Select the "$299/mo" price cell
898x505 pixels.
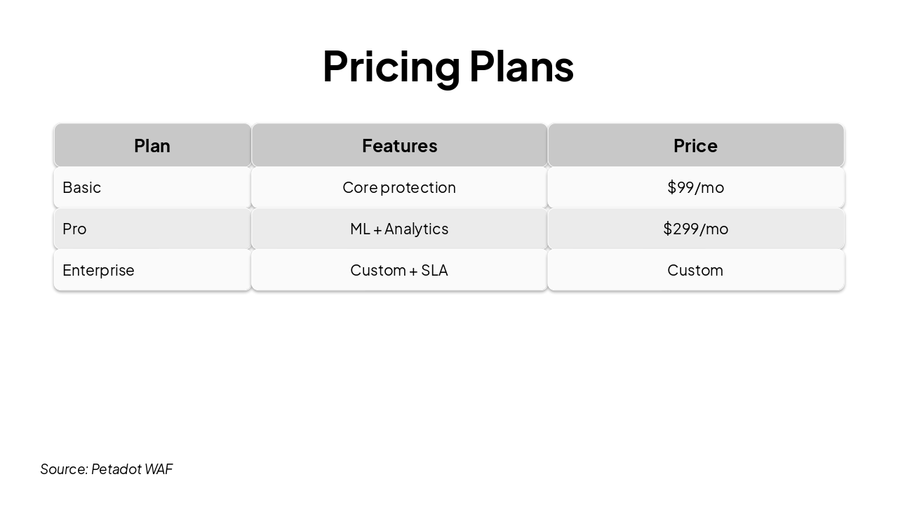pos(695,229)
